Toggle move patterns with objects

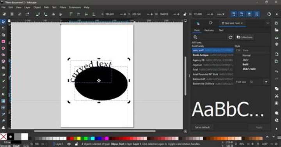tap(257, 14)
